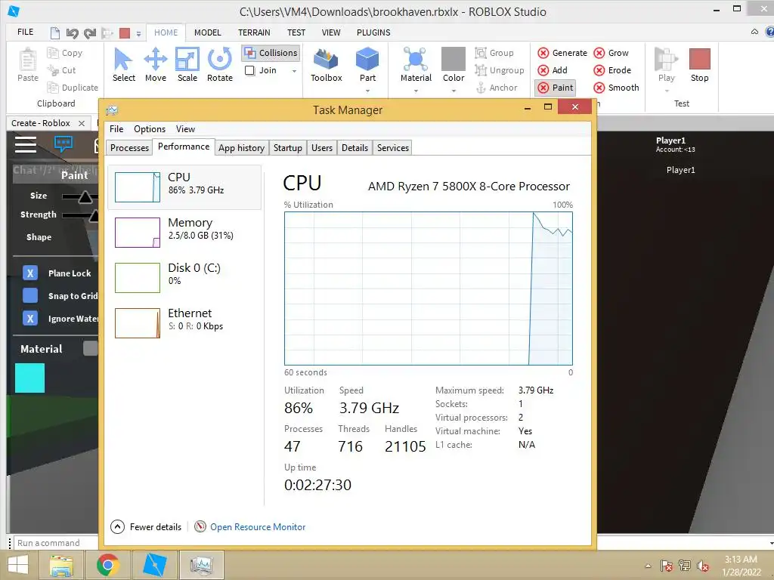The height and width of the screenshot is (580, 774).
Task: Select the Generate terrain tool
Action: 562,53
